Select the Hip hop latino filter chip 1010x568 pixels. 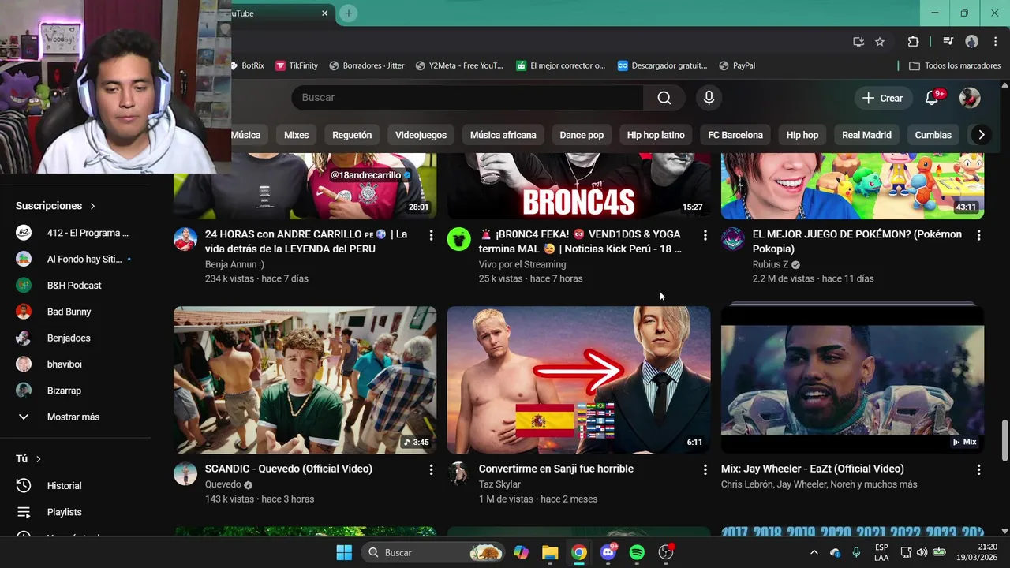tap(656, 135)
